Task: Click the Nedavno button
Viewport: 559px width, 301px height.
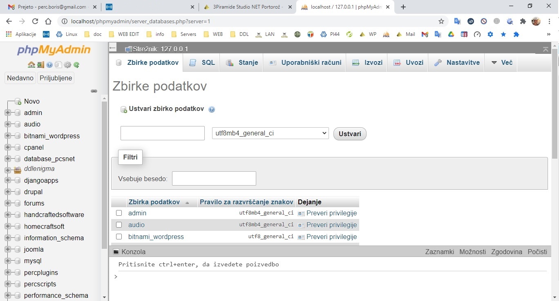Action: [x=20, y=78]
